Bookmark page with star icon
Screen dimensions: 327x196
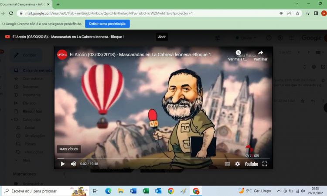pyautogui.click(x=297, y=13)
